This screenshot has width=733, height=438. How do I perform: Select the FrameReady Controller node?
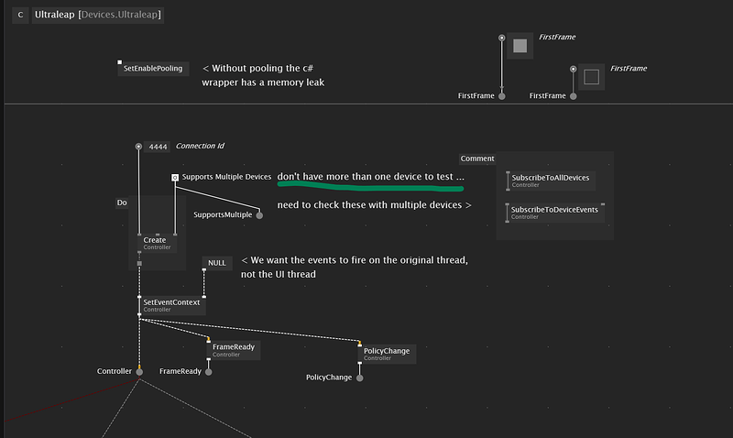234,350
